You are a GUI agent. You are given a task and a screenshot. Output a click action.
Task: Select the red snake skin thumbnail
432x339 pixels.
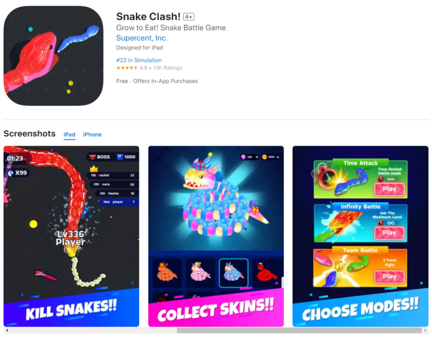(267, 272)
